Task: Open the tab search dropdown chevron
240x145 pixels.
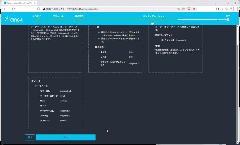Action: click(215, 3)
